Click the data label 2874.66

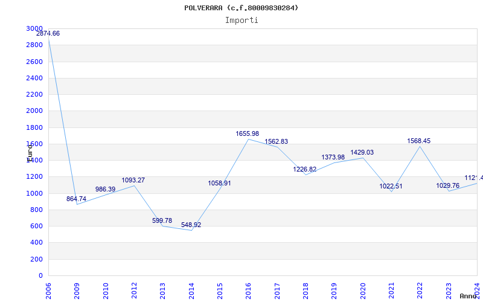(48, 34)
